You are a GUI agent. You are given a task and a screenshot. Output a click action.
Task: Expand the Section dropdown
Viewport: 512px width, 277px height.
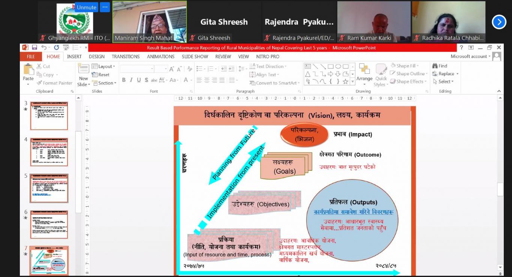(105, 83)
